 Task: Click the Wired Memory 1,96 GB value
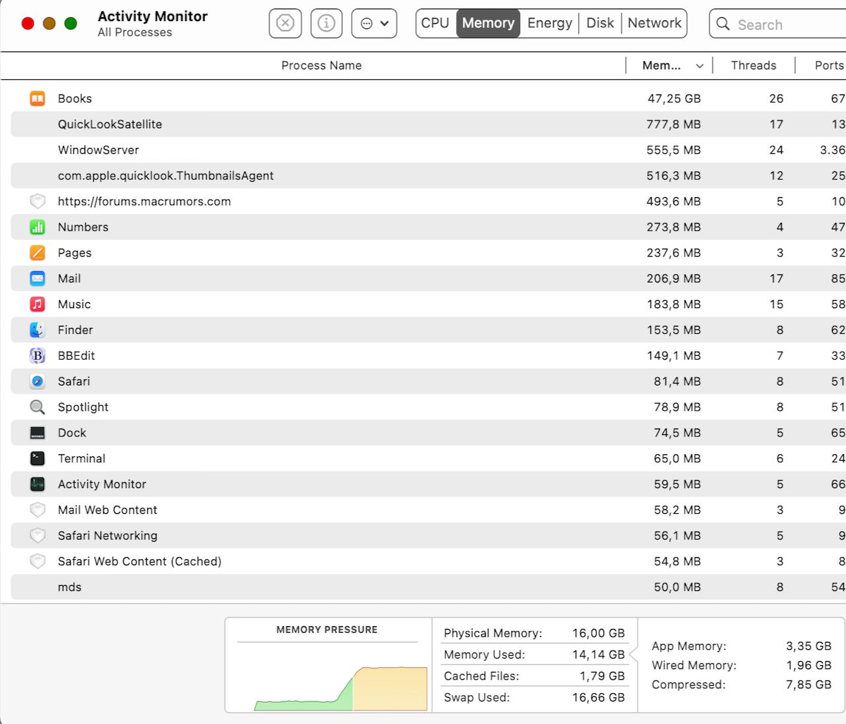(x=809, y=665)
